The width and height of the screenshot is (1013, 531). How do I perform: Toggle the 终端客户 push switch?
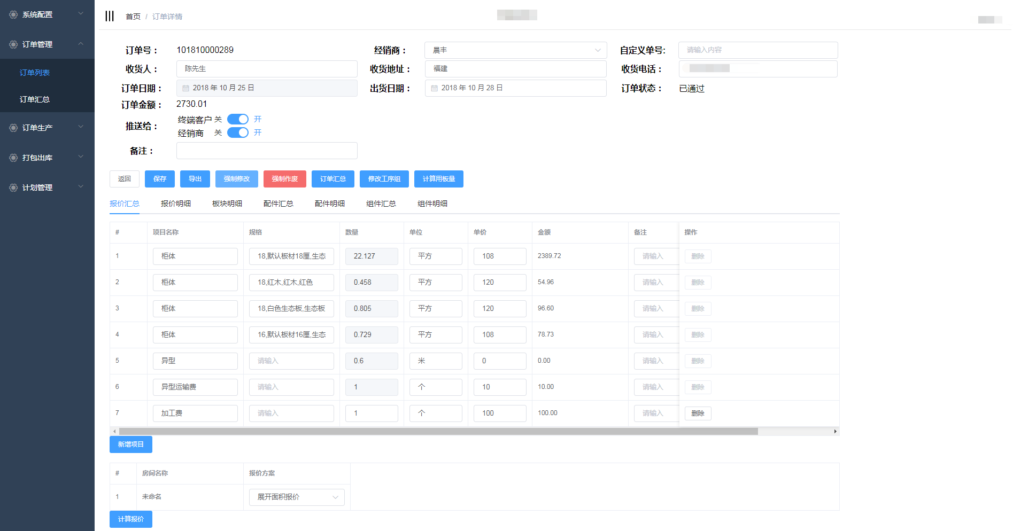[x=238, y=119]
